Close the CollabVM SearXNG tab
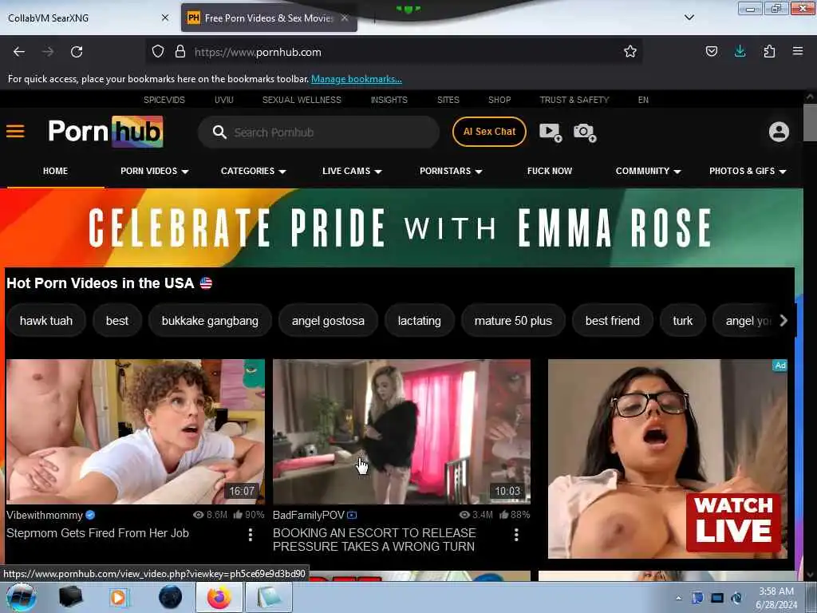 (165, 18)
